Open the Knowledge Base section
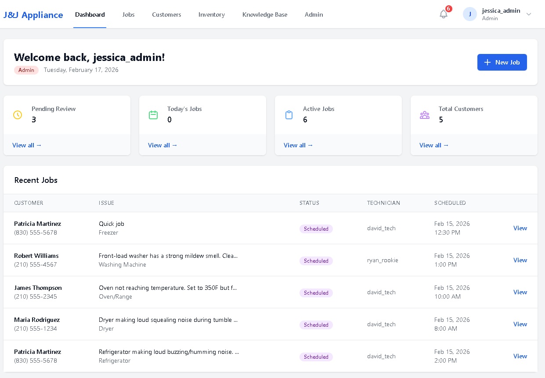This screenshot has height=378, width=545. click(x=264, y=14)
